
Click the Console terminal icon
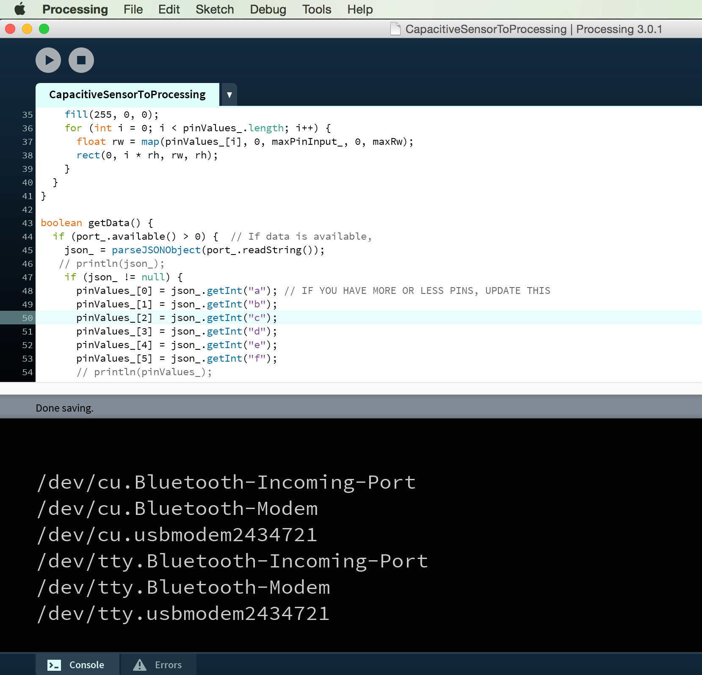coord(54,665)
